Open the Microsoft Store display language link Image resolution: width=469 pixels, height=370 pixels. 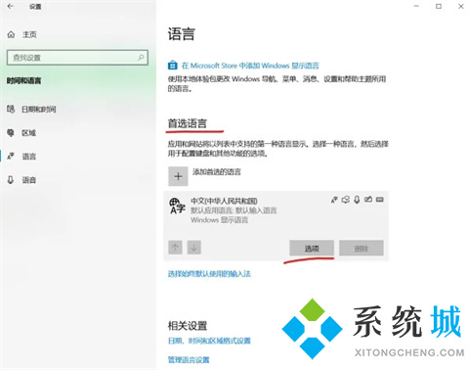pos(250,66)
